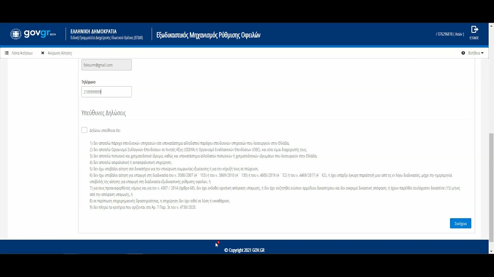Click the Τηλέφωνο input field
Image resolution: width=494 pixels, height=277 pixels.
tap(107, 92)
